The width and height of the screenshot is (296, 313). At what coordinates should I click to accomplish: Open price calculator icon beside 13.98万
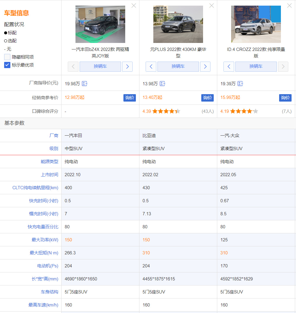[x=163, y=84]
